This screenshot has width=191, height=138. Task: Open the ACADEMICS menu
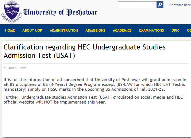[x=122, y=30]
